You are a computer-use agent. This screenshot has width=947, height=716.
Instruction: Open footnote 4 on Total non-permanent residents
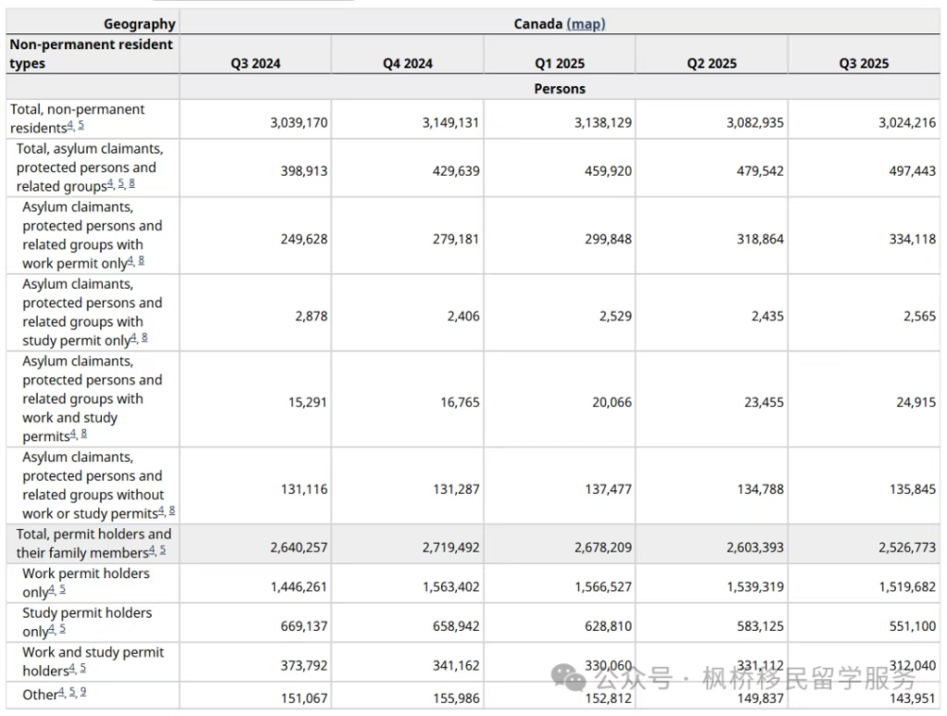coord(70,125)
